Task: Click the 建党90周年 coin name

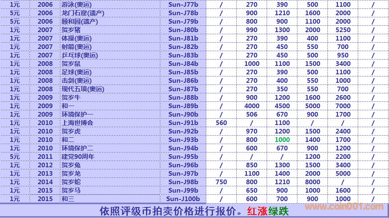Action: [78, 157]
